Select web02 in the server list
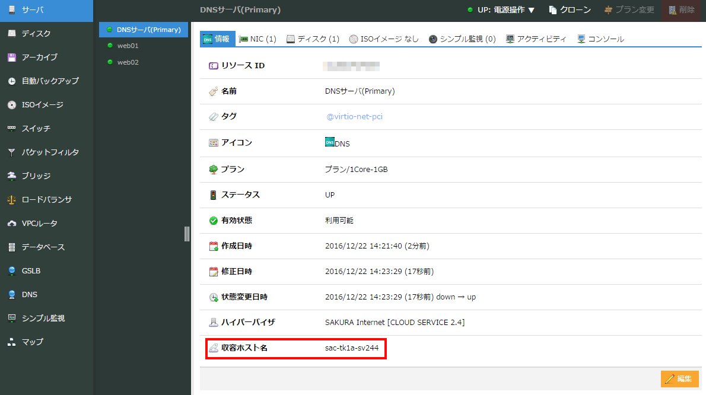 pyautogui.click(x=128, y=62)
